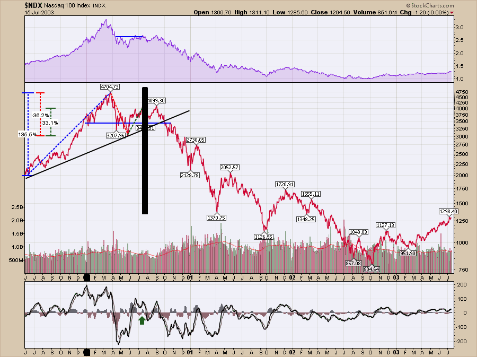Click the 1720.91 price label

click(285, 184)
